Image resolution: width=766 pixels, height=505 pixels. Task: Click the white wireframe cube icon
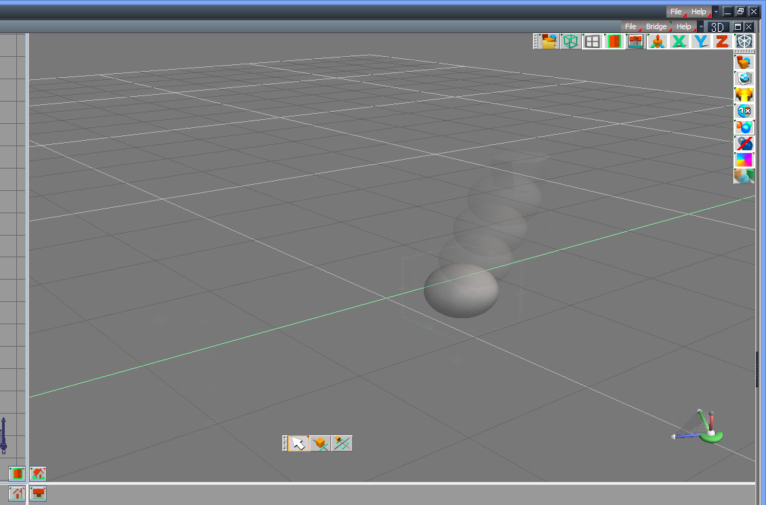tap(744, 41)
